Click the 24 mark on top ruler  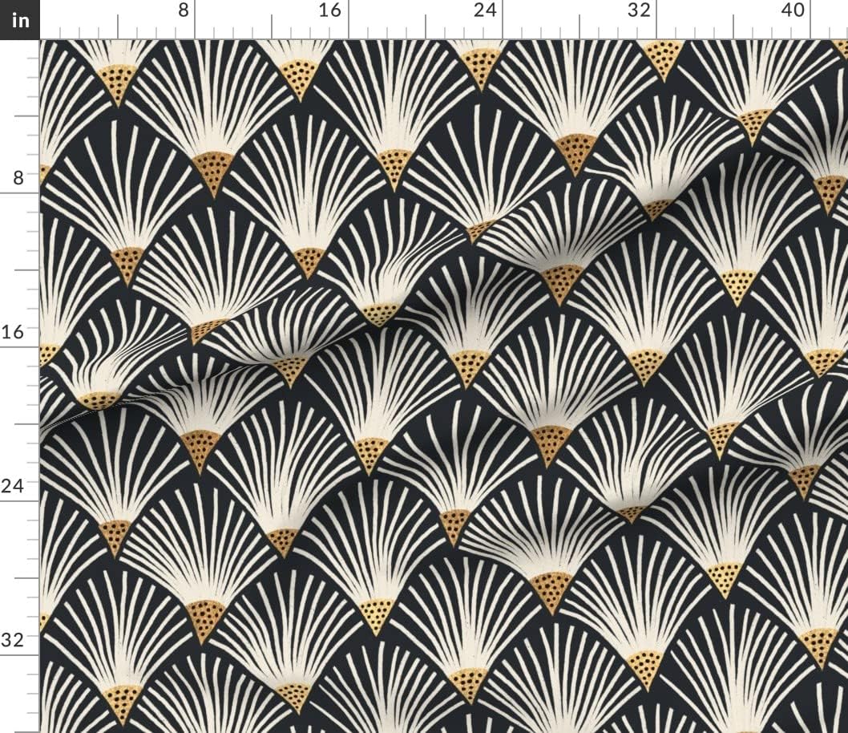[x=485, y=10]
